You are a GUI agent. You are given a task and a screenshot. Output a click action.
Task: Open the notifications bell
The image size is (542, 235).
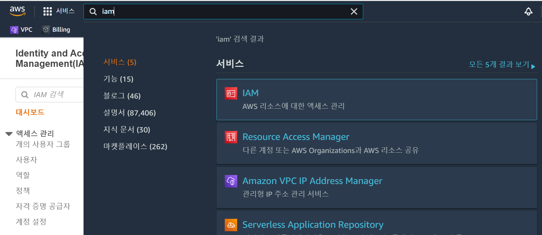529,11
